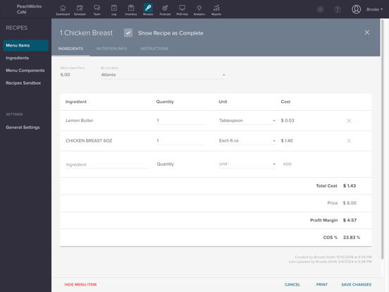
Task: Select the Forecast icon
Action: (165, 8)
